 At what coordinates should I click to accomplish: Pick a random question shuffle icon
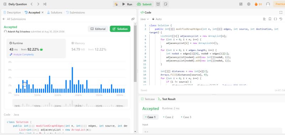45,4
